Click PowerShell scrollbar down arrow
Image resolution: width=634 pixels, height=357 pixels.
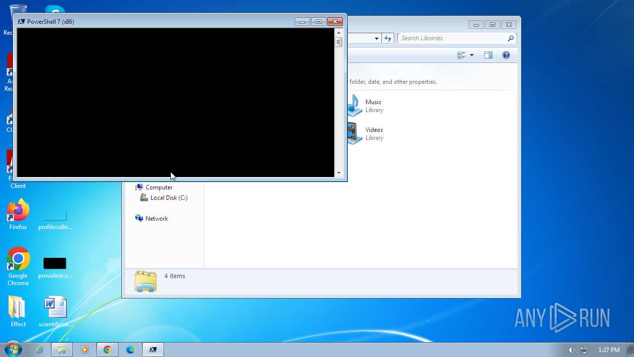(x=339, y=173)
